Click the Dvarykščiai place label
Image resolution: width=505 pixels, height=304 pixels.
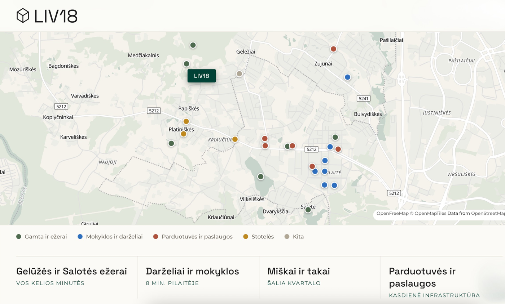pos(276,211)
